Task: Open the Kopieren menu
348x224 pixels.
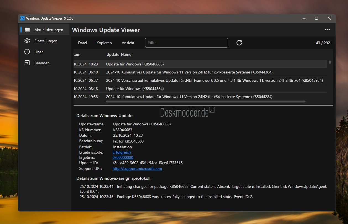Action: 104,43
